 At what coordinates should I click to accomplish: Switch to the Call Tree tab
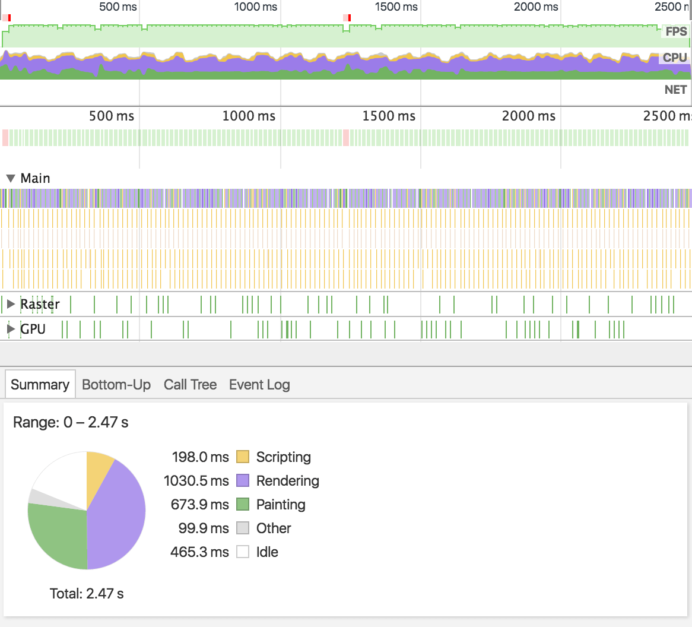[190, 385]
